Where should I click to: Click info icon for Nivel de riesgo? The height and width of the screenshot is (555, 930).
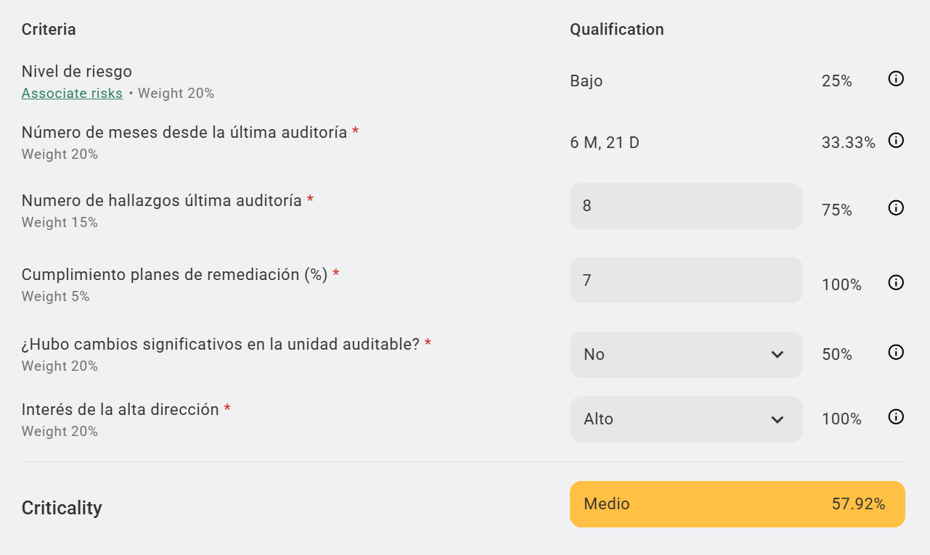click(x=896, y=79)
